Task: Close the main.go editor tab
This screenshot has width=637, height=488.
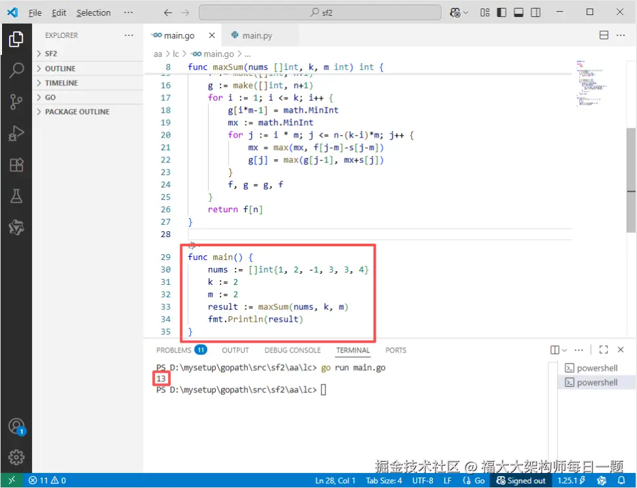Action: point(212,35)
